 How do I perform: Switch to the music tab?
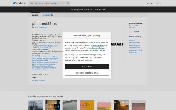[35, 15]
